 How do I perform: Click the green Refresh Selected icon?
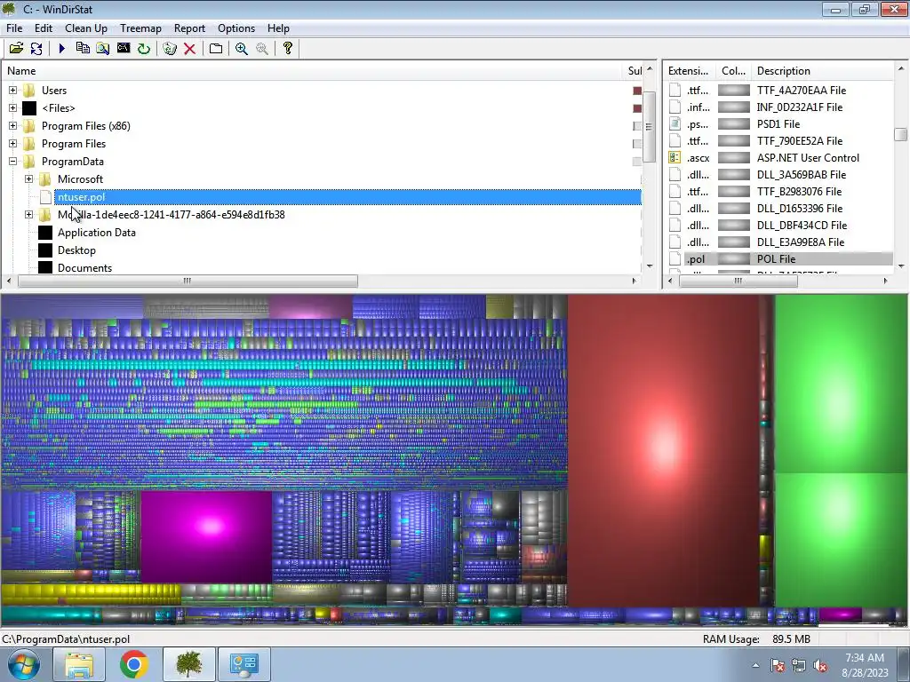click(x=143, y=49)
